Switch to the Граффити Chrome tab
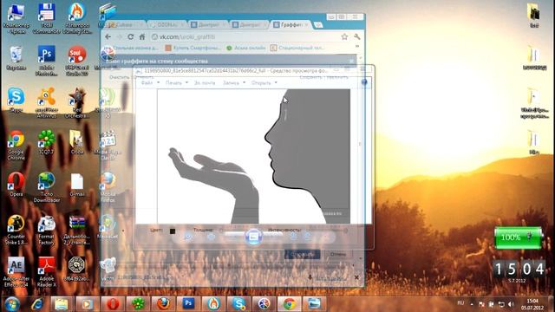 [x=291, y=25]
